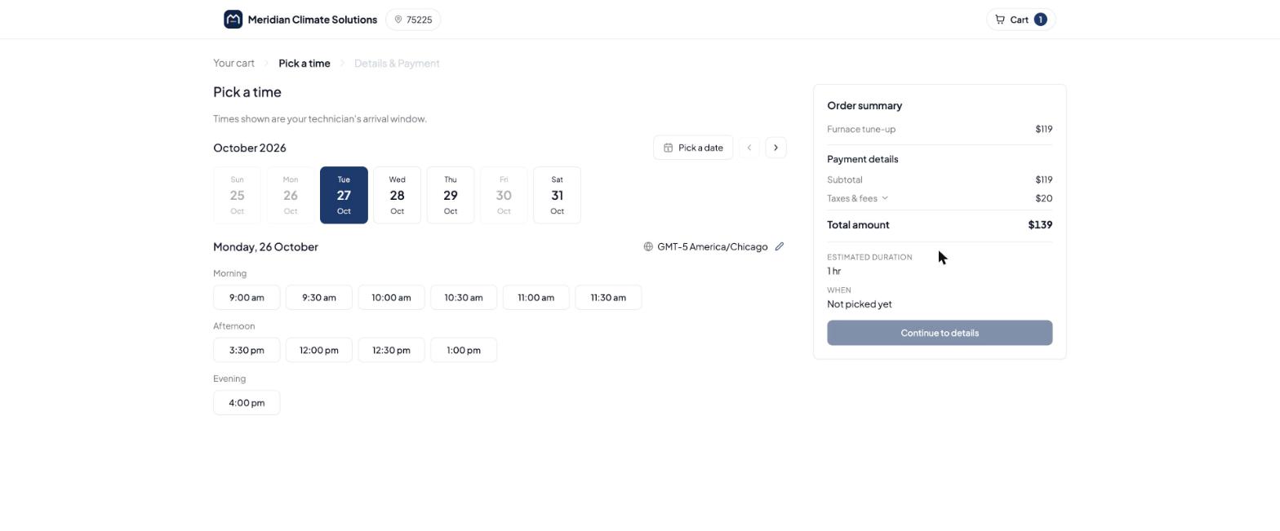The image size is (1280, 531).
Task: Select the 11:00 am time slot
Action: point(536,298)
